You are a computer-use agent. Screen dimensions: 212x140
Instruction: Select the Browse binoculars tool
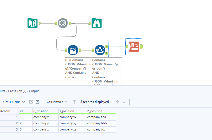pos(96,23)
